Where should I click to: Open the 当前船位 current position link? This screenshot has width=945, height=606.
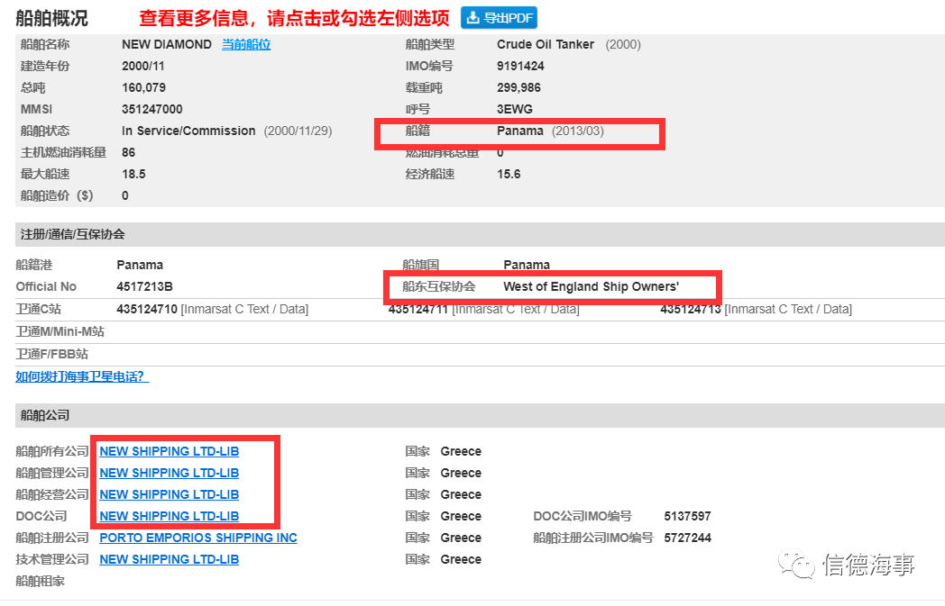246,44
